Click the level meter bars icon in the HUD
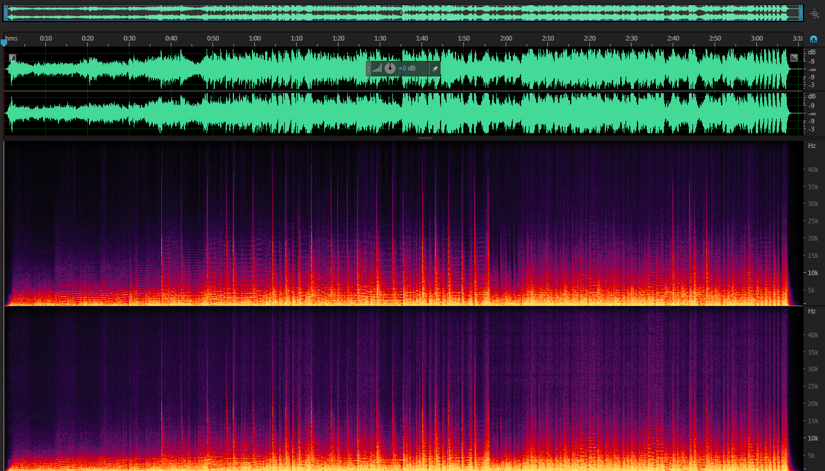Image resolution: width=825 pixels, height=471 pixels. pyautogui.click(x=377, y=68)
